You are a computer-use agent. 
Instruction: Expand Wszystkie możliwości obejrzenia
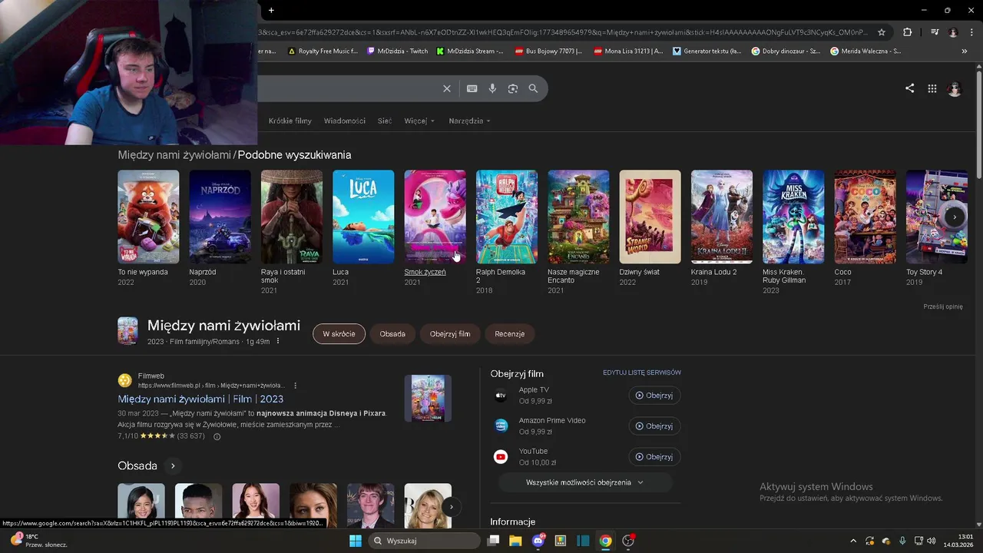[584, 482]
